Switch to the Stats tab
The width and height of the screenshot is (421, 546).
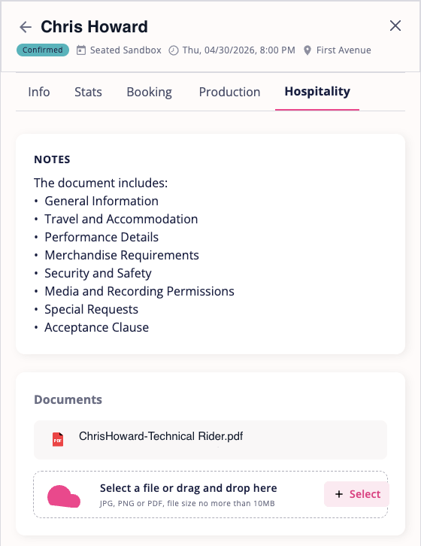tap(88, 92)
